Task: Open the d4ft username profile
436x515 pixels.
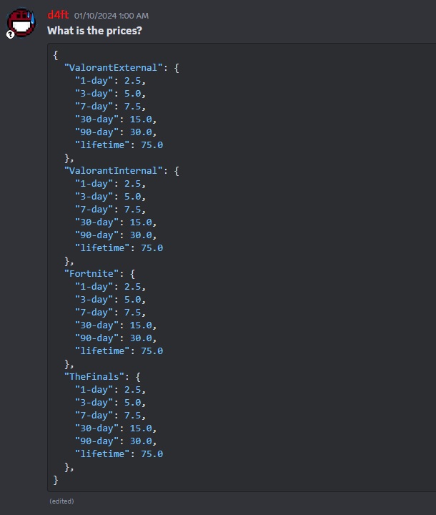Action: (x=58, y=15)
